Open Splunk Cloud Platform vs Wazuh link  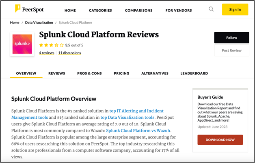click(138, 130)
